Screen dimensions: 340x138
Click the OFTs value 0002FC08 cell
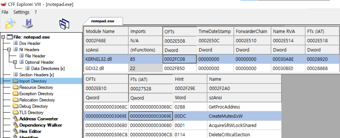click(180, 59)
